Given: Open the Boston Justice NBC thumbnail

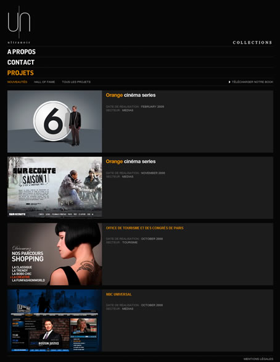Looking at the screenshot, I should click(x=55, y=321).
